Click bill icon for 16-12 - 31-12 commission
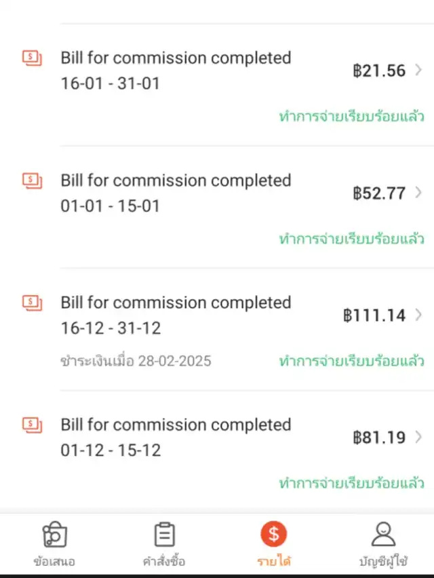The height and width of the screenshot is (578, 434). 32,302
